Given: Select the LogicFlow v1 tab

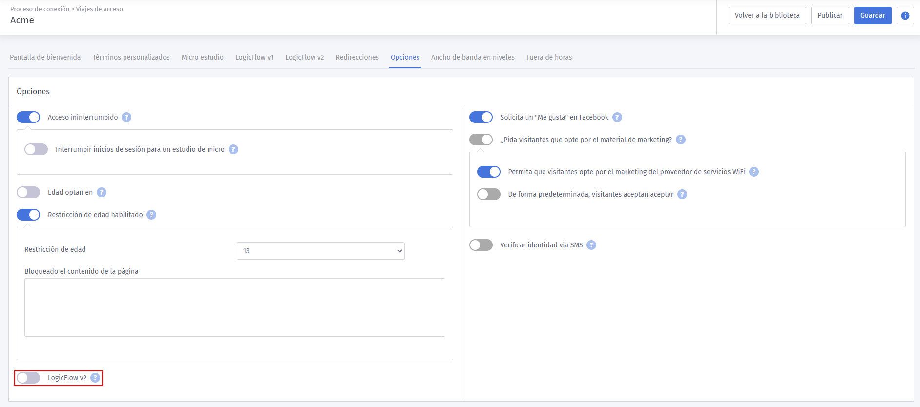Looking at the screenshot, I should 254,57.
